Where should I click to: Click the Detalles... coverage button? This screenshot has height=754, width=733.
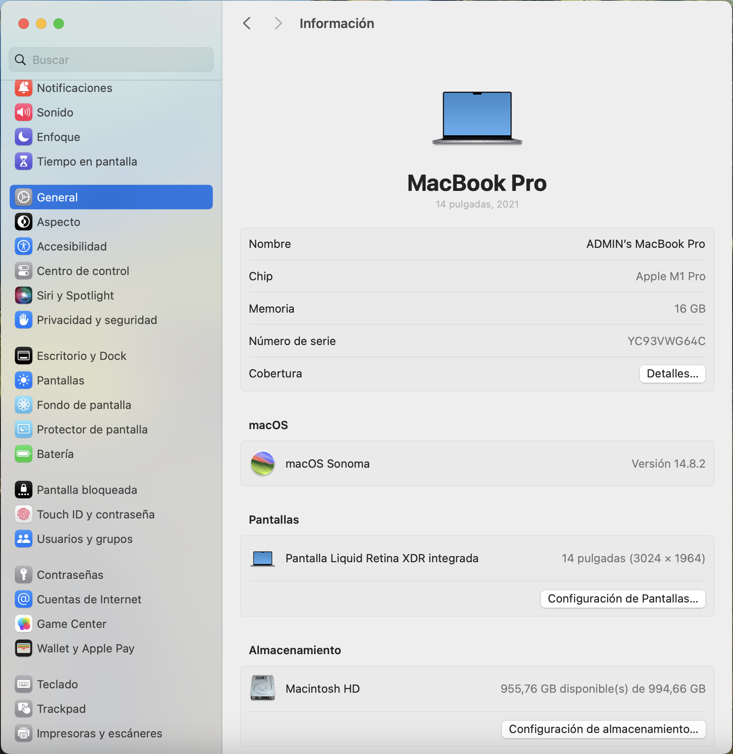672,373
